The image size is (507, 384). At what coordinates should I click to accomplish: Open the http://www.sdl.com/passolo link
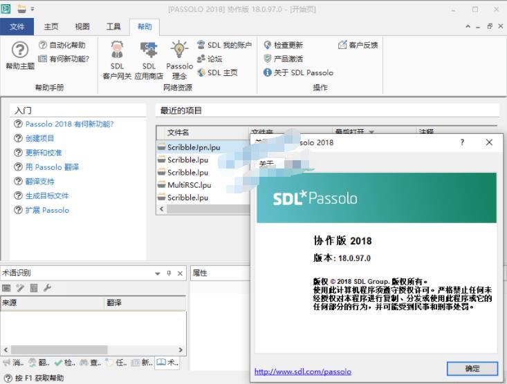click(x=303, y=372)
